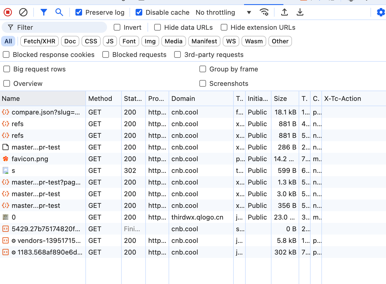
Task: Stop recording network log
Action: pos(8,12)
